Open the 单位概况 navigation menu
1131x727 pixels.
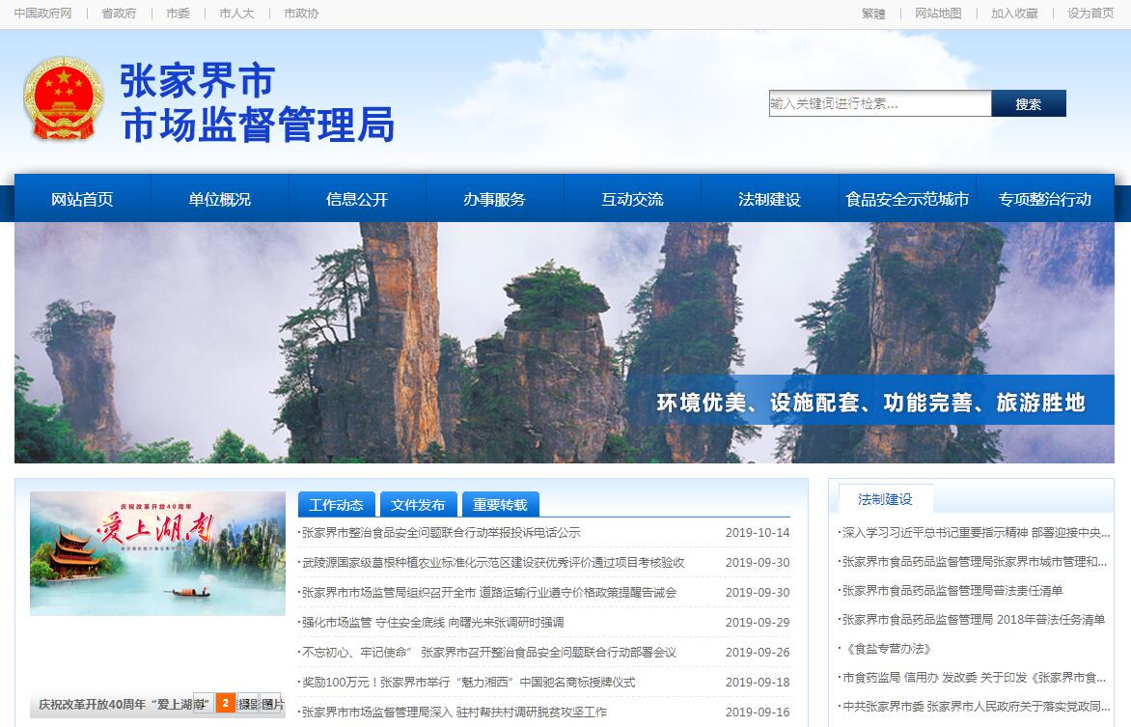click(219, 199)
